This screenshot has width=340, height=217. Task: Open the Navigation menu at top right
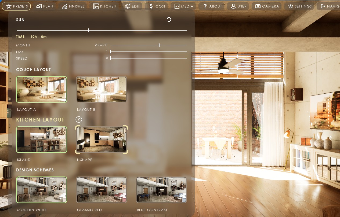click(328, 6)
